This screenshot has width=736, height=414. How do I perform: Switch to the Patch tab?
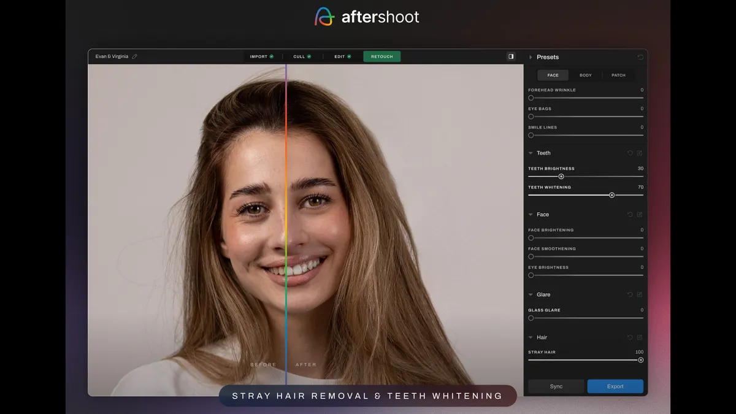[618, 75]
